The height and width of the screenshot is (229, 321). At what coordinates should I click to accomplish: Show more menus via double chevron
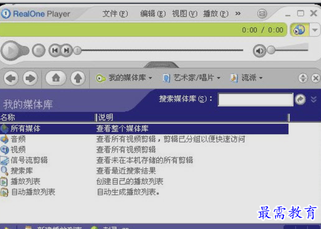[238, 13]
